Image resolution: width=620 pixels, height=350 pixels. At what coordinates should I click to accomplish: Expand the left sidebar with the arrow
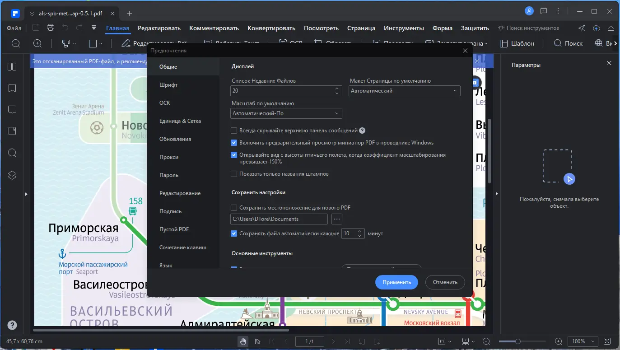pos(26,194)
